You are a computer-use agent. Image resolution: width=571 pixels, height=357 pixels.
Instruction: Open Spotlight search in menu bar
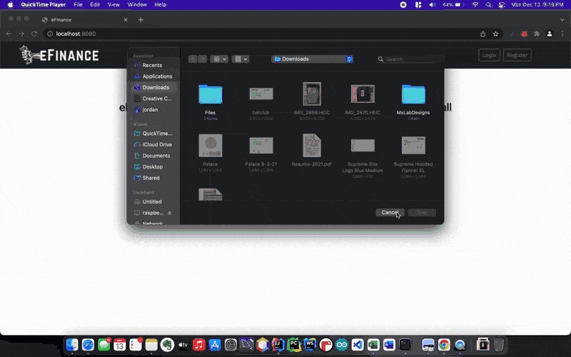489,5
